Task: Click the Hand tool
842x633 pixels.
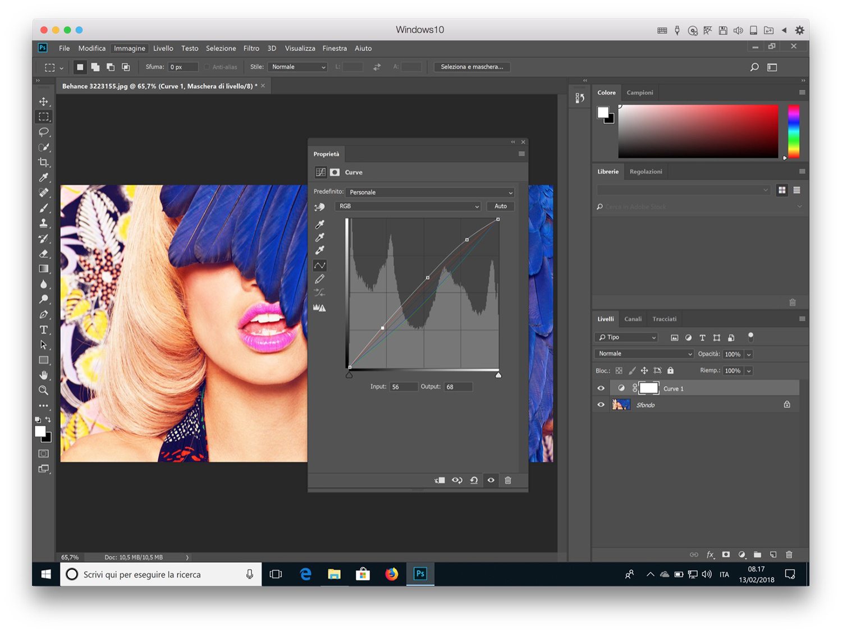Action: 43,375
